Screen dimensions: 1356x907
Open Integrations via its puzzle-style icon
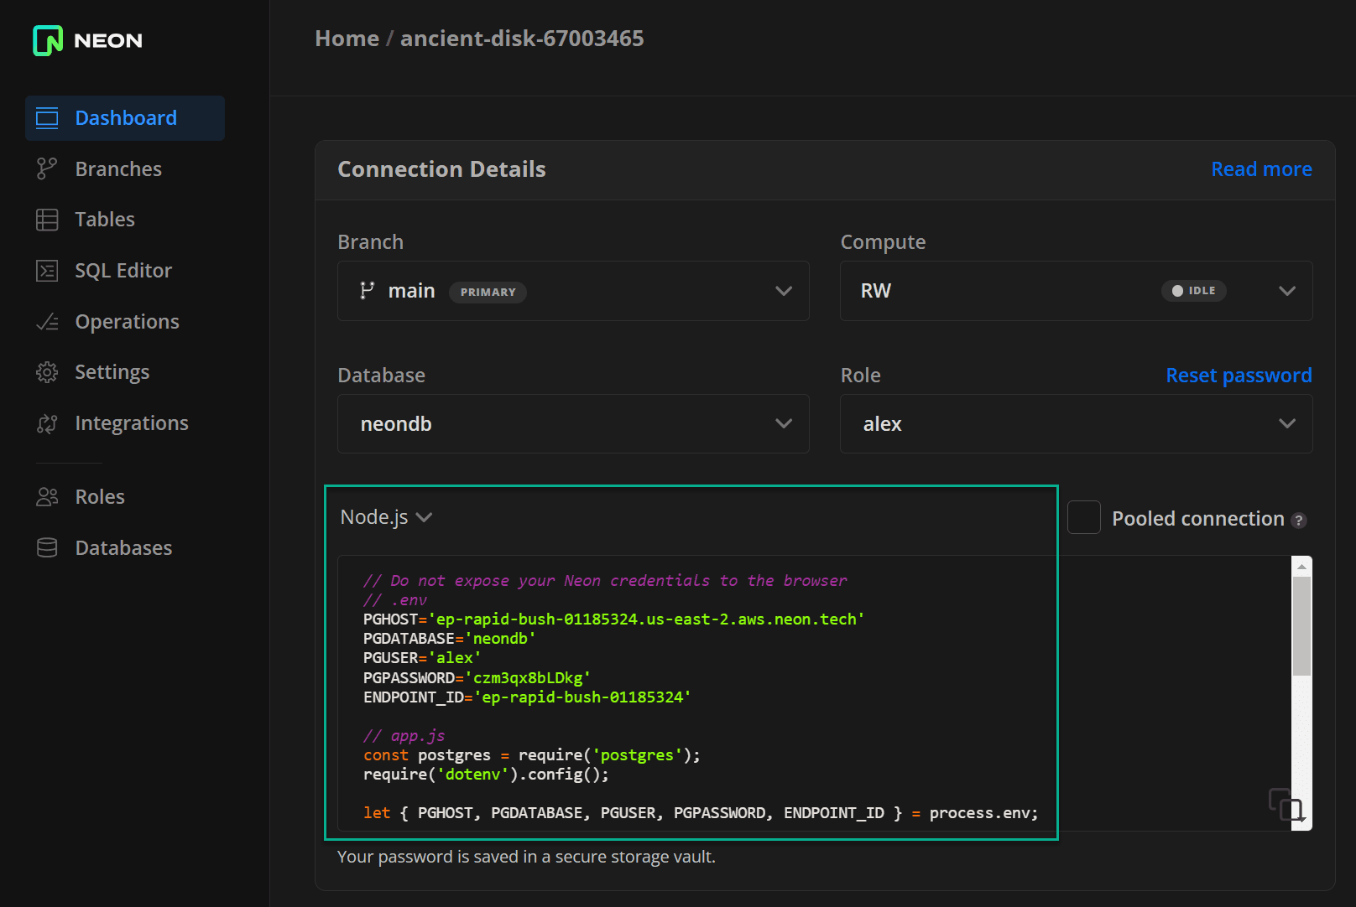tap(47, 422)
